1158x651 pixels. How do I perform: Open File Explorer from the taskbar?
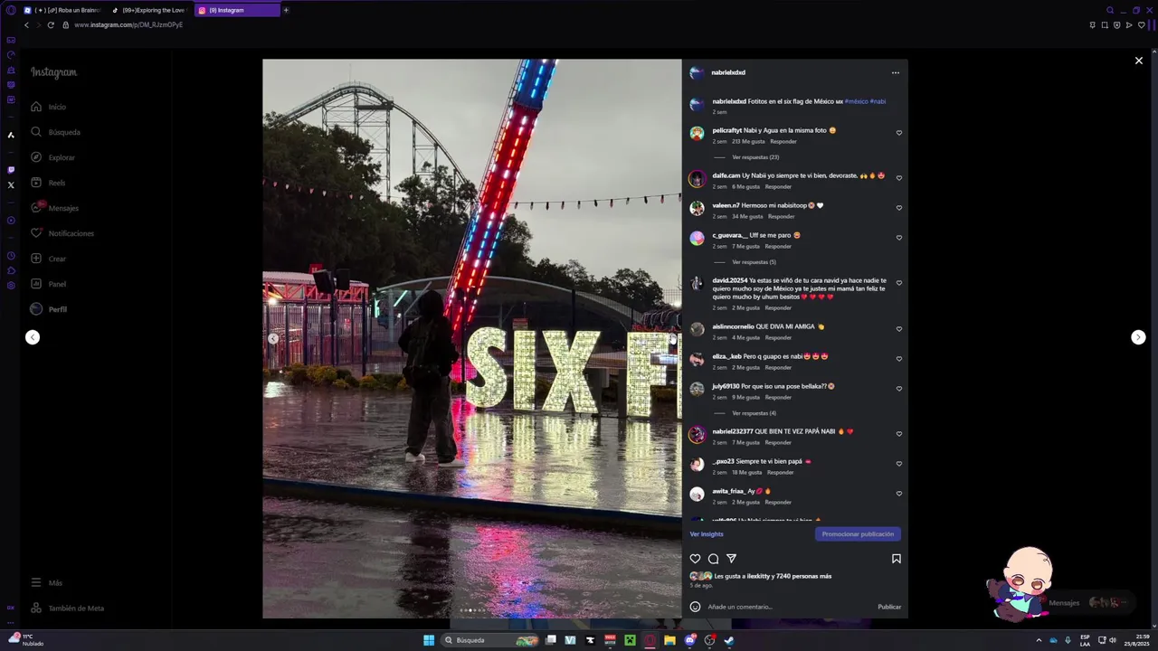[x=669, y=640]
